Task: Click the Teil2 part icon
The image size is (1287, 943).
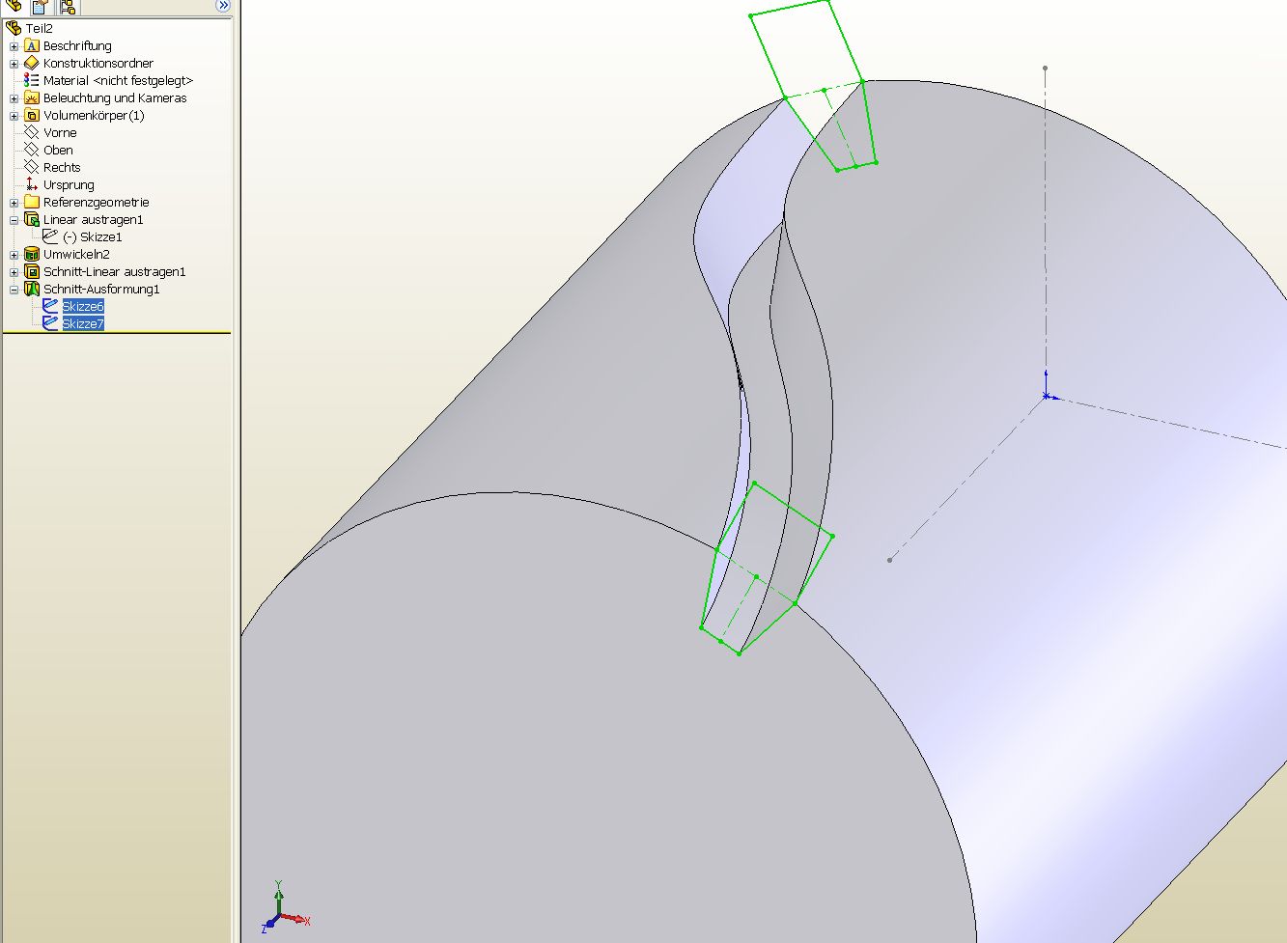Action: (x=14, y=28)
